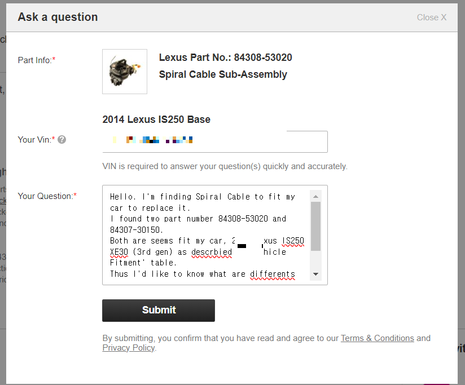The height and width of the screenshot is (385, 465).
Task: Click the 'Your Question:' label
Action: click(47, 196)
